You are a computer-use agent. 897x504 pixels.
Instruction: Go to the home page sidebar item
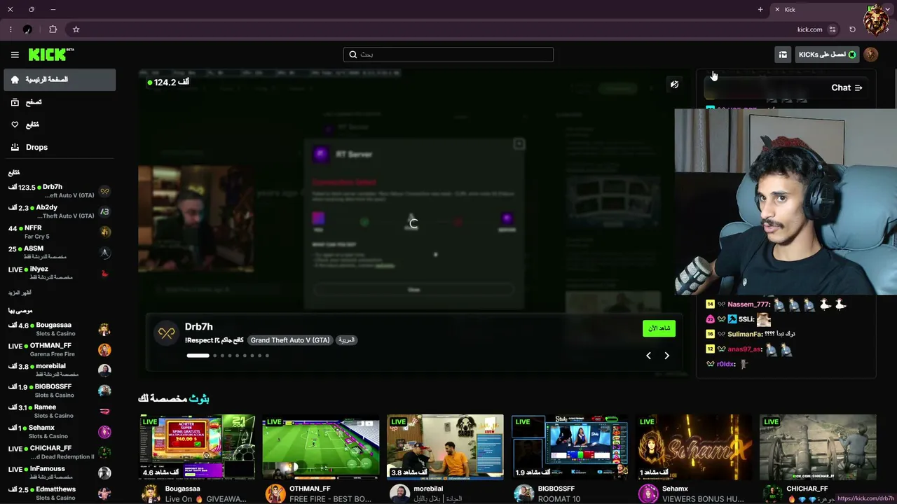coord(60,80)
